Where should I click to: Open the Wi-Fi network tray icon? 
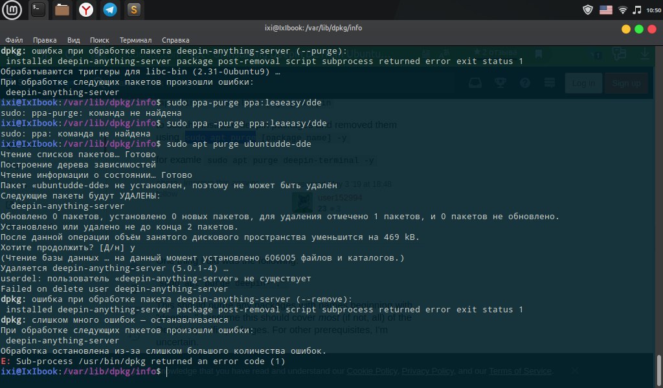622,10
